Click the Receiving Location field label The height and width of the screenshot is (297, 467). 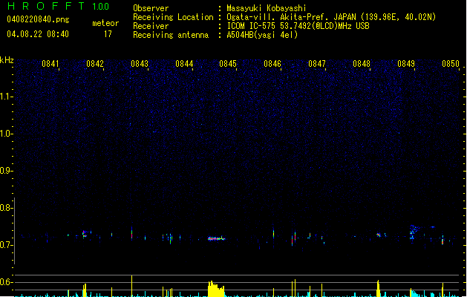pos(173,17)
